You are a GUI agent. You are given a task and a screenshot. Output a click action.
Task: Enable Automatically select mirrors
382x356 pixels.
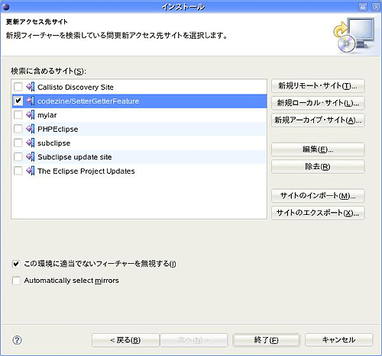(x=16, y=281)
